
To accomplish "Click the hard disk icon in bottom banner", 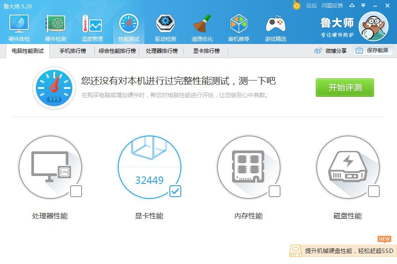I will pyautogui.click(x=295, y=251).
